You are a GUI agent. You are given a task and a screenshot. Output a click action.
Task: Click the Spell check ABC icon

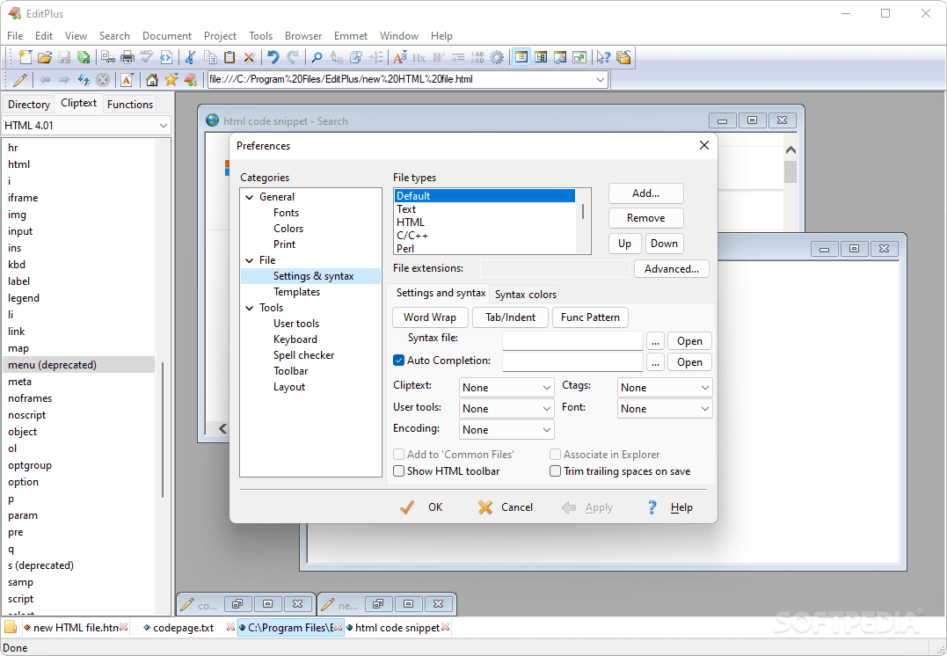(x=147, y=57)
